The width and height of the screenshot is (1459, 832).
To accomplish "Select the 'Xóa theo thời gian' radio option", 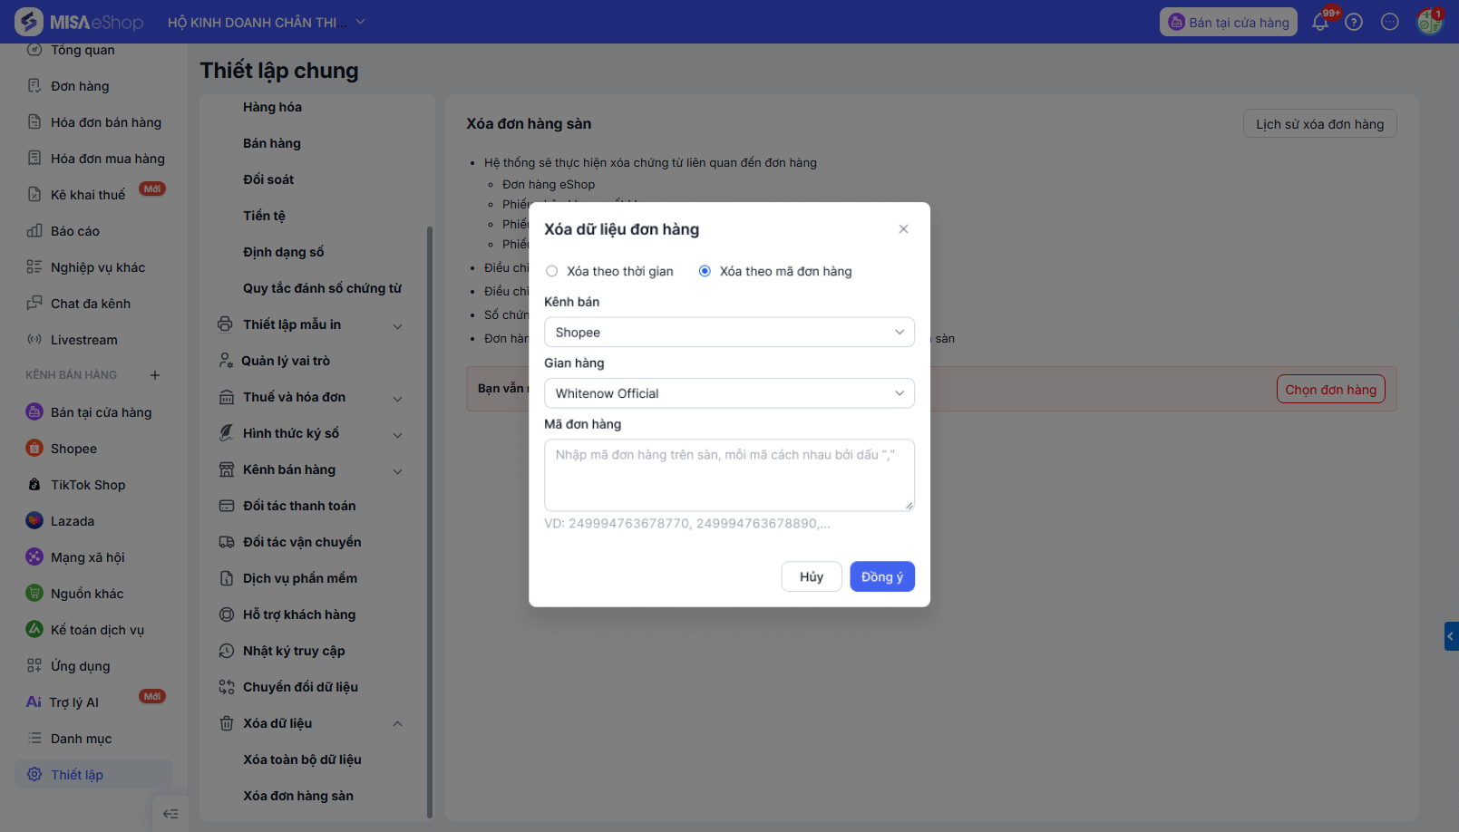I will [x=552, y=271].
